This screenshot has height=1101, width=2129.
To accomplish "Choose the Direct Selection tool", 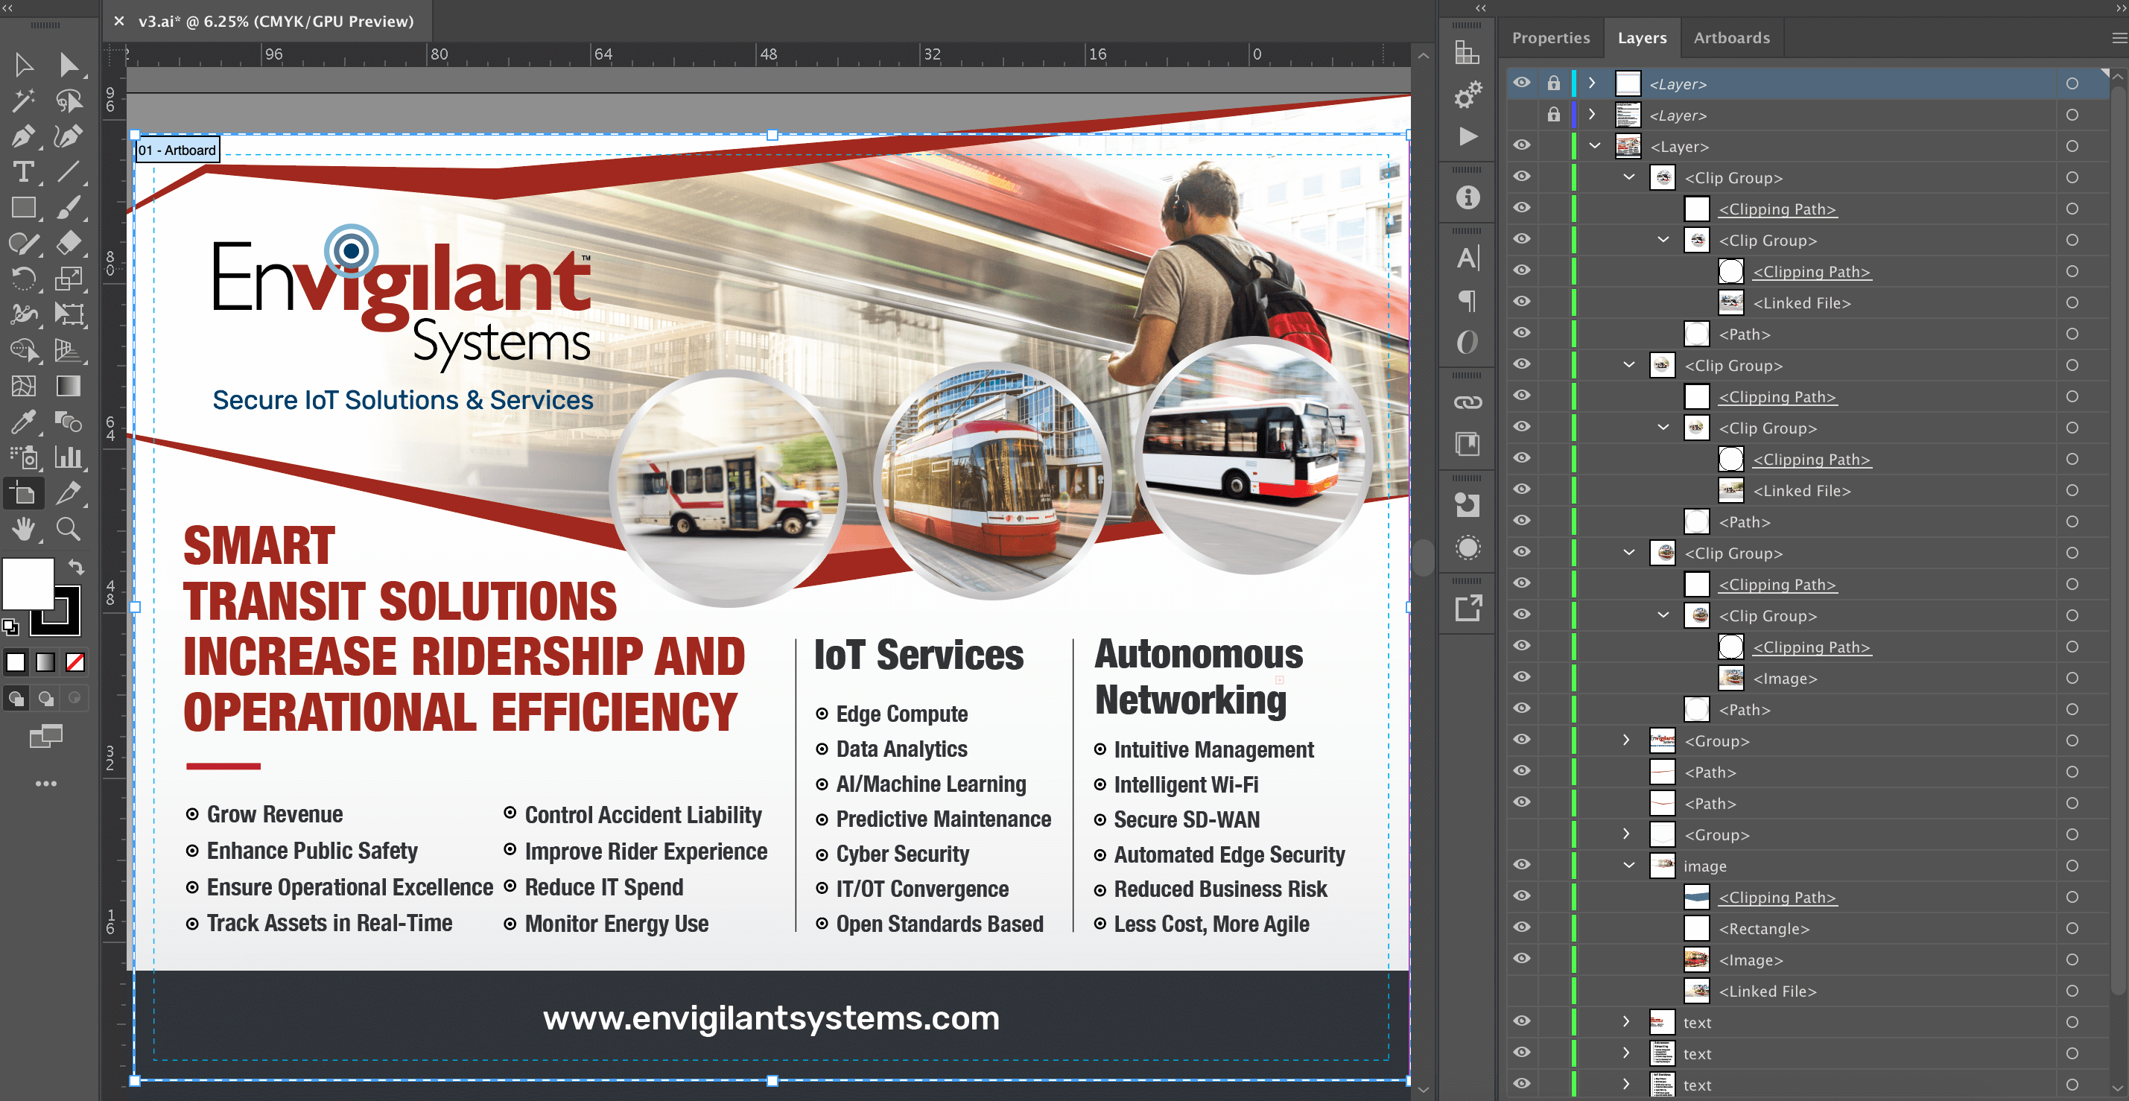I will (x=68, y=66).
